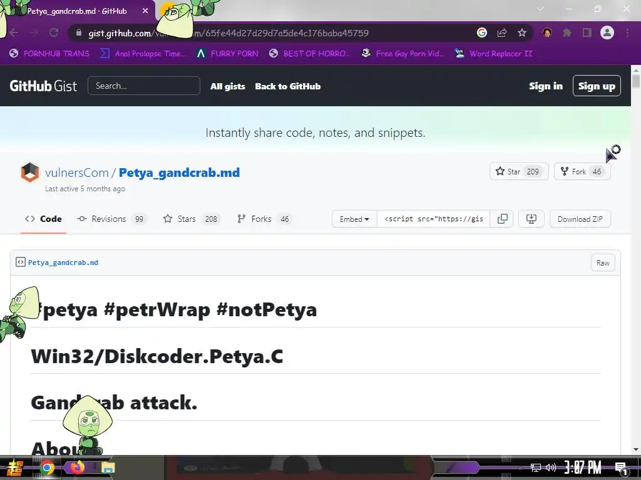Click the Download ZIP button
The width and height of the screenshot is (641, 480).
(x=580, y=219)
